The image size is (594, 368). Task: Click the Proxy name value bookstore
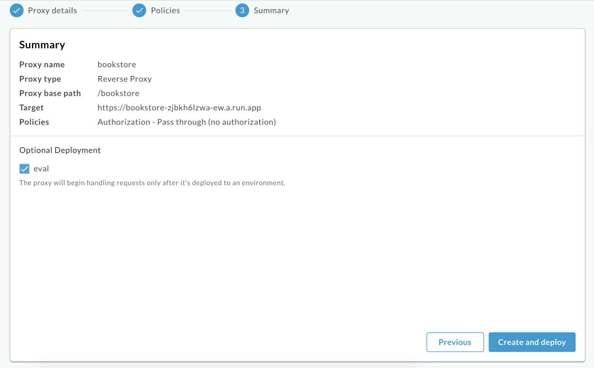pyautogui.click(x=117, y=64)
